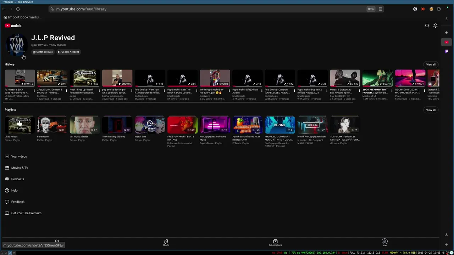
Task: Open new tab with plus icon at sidebar top
Action: click(447, 33)
